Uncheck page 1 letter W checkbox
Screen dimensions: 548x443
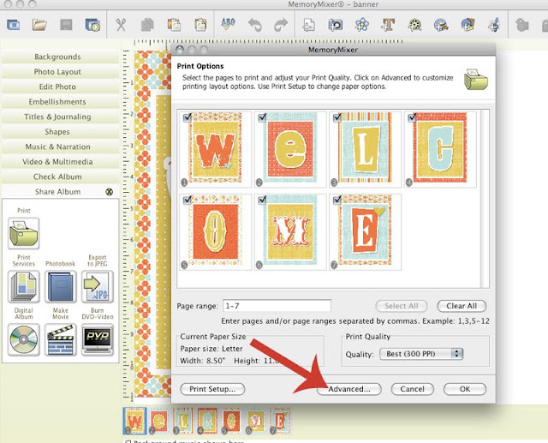click(188, 117)
